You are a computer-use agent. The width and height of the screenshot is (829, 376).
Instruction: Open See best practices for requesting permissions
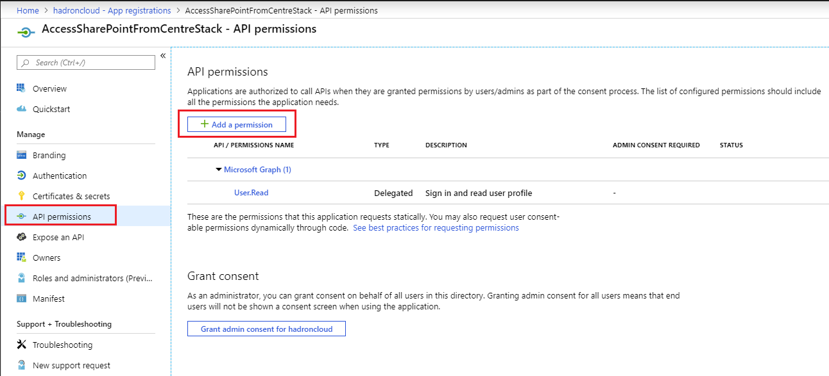[436, 227]
